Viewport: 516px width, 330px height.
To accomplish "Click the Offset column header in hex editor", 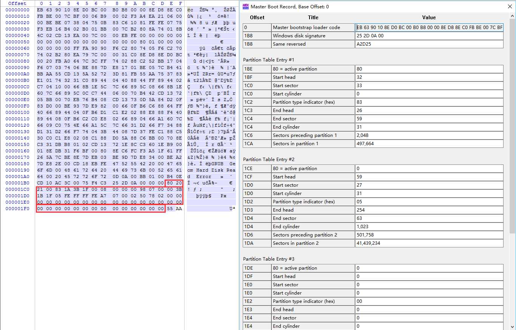I will 17,3.
